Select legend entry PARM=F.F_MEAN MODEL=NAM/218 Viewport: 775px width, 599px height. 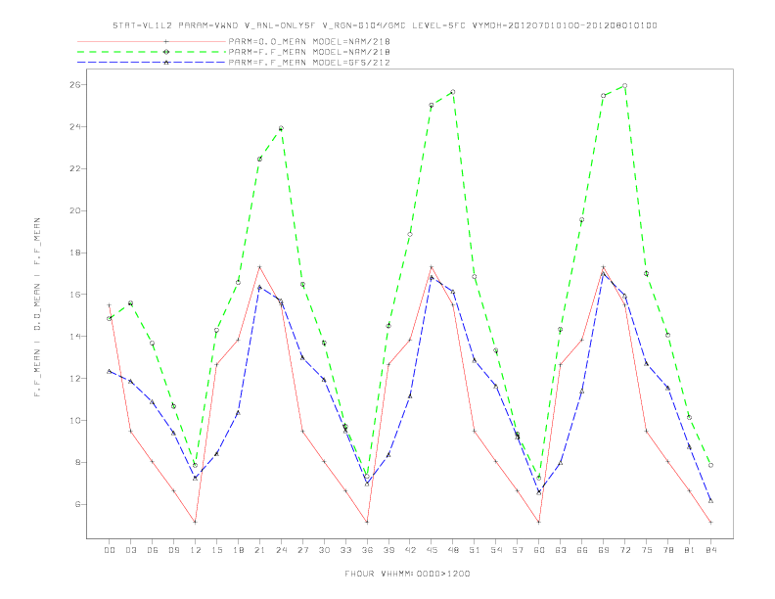pos(309,52)
